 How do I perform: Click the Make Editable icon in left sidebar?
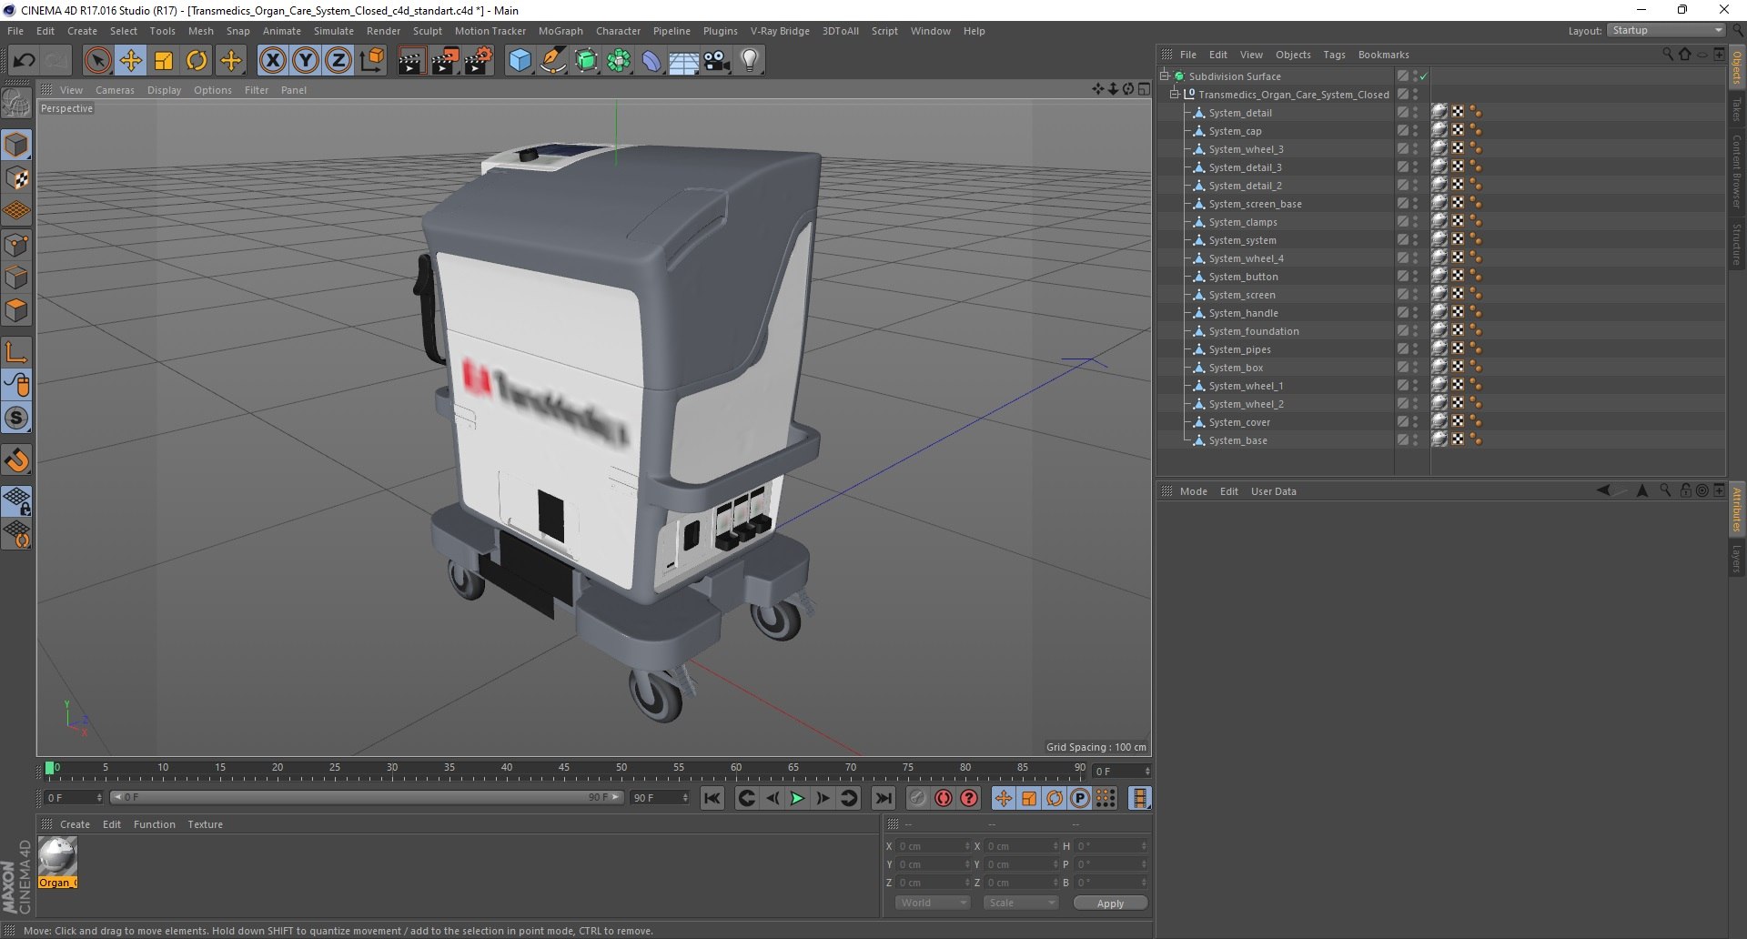(16, 103)
